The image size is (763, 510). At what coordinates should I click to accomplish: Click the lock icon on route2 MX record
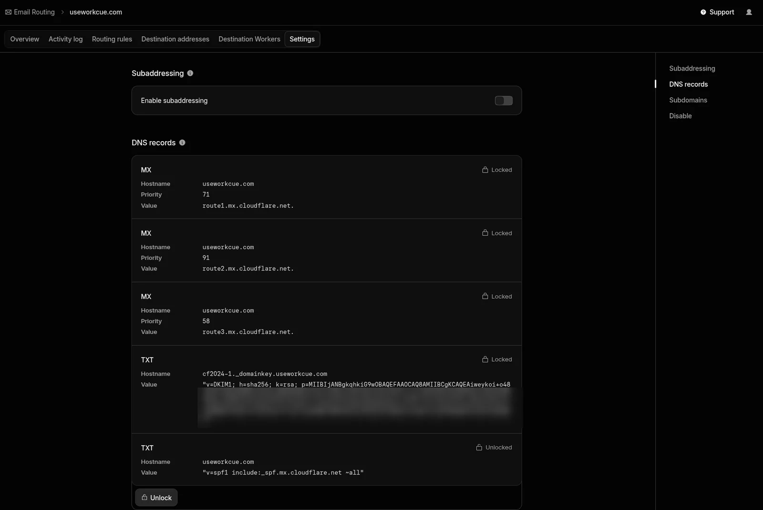(485, 233)
